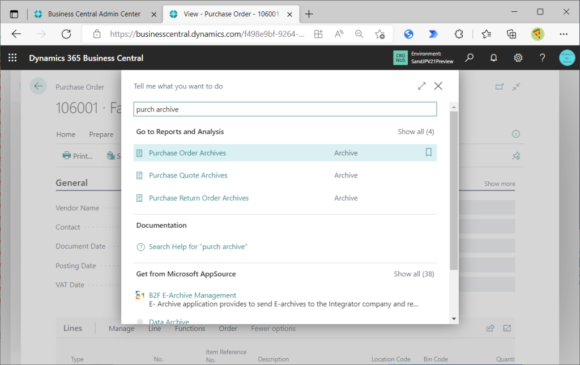This screenshot has width=580, height=365.
Task: Click Fewer options in the Lines bar
Action: pyautogui.click(x=274, y=328)
